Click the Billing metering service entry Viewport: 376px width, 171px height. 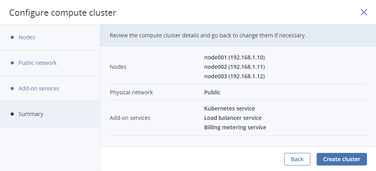click(x=235, y=127)
